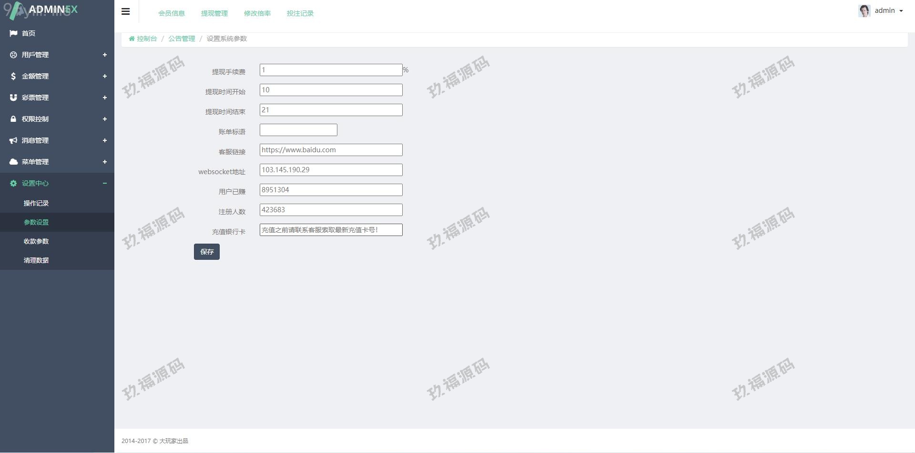Open the admin user dropdown arrow

click(901, 11)
